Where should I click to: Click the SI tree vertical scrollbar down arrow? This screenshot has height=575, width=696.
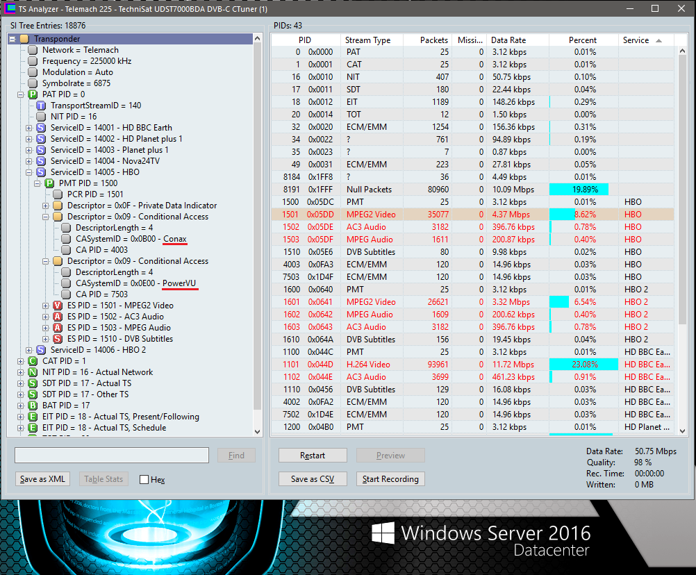257,431
